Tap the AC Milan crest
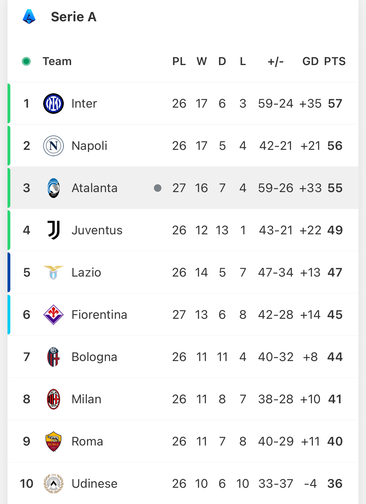 click(53, 399)
